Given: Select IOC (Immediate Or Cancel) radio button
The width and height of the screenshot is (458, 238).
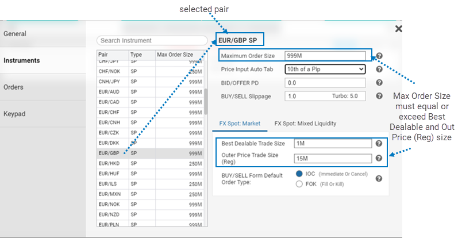Looking at the screenshot, I should coord(299,174).
